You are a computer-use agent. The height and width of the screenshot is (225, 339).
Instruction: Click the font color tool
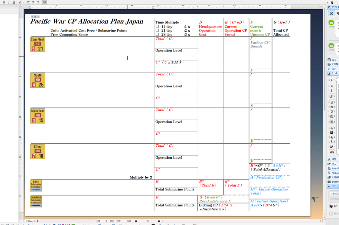pos(20,2)
